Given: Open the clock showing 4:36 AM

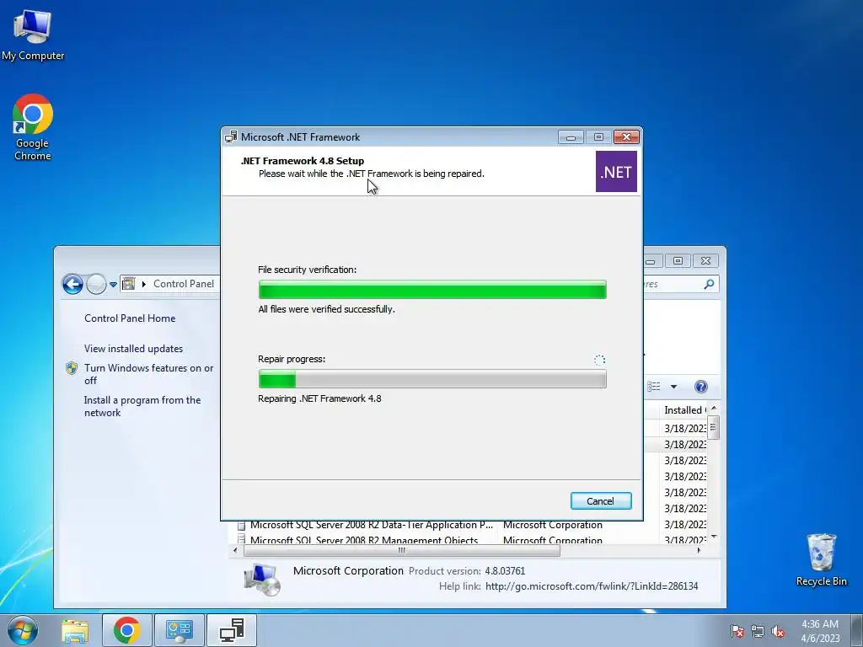Looking at the screenshot, I should pyautogui.click(x=820, y=630).
